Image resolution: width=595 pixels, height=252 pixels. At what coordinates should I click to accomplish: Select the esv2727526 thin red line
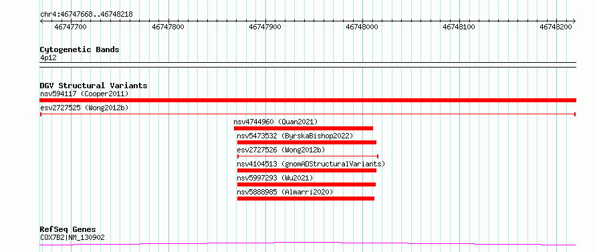[x=308, y=156]
